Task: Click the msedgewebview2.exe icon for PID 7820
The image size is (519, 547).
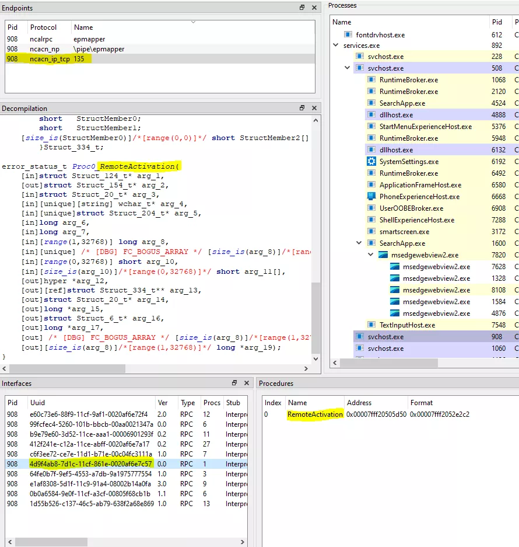Action: click(383, 255)
